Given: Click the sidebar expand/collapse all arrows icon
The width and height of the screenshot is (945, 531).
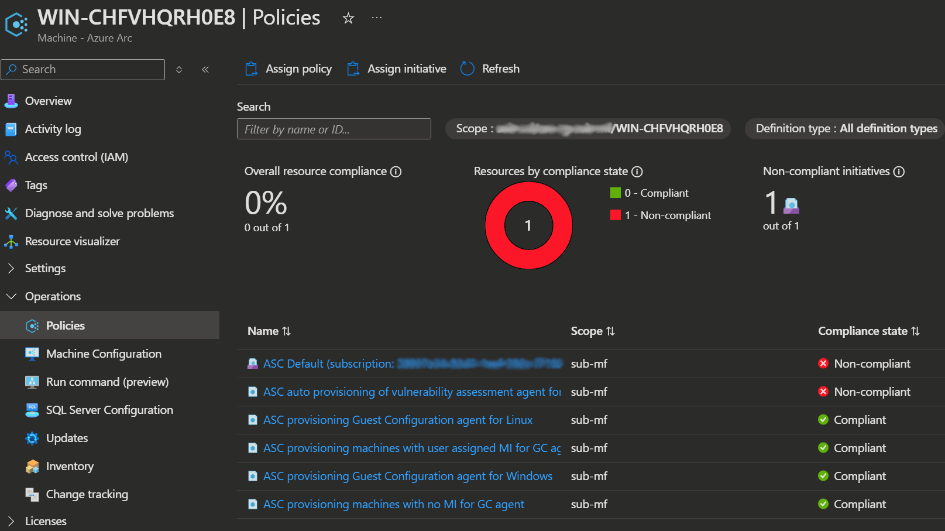Looking at the screenshot, I should tap(179, 70).
